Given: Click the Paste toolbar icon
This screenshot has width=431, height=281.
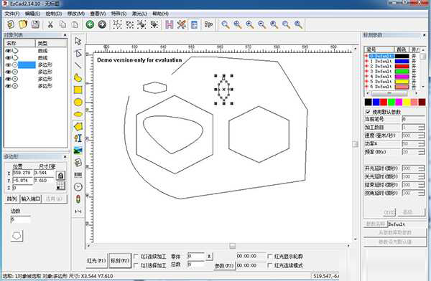Looking at the screenshot, I should (75, 24).
